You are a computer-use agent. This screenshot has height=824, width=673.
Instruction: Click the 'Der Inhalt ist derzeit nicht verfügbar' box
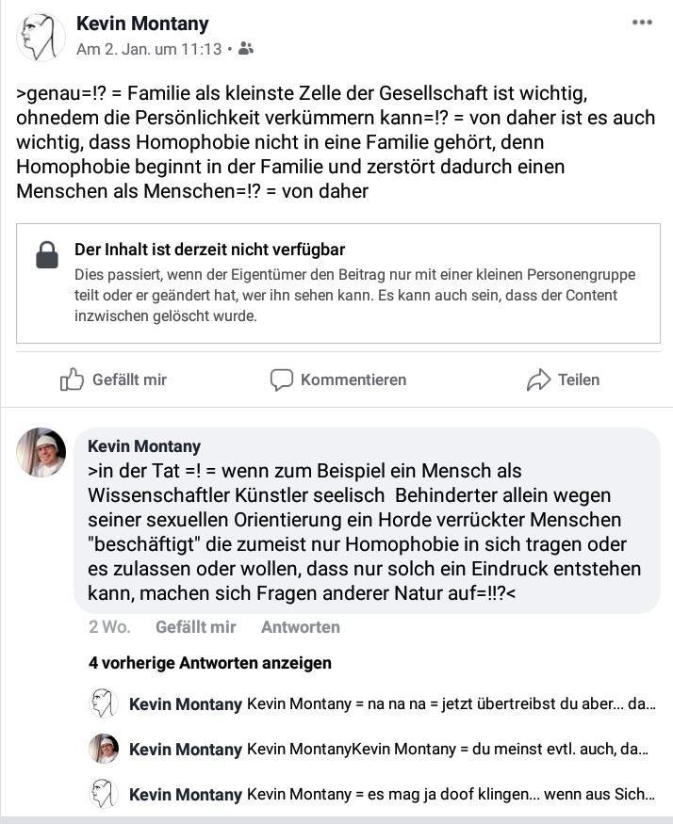point(338,283)
